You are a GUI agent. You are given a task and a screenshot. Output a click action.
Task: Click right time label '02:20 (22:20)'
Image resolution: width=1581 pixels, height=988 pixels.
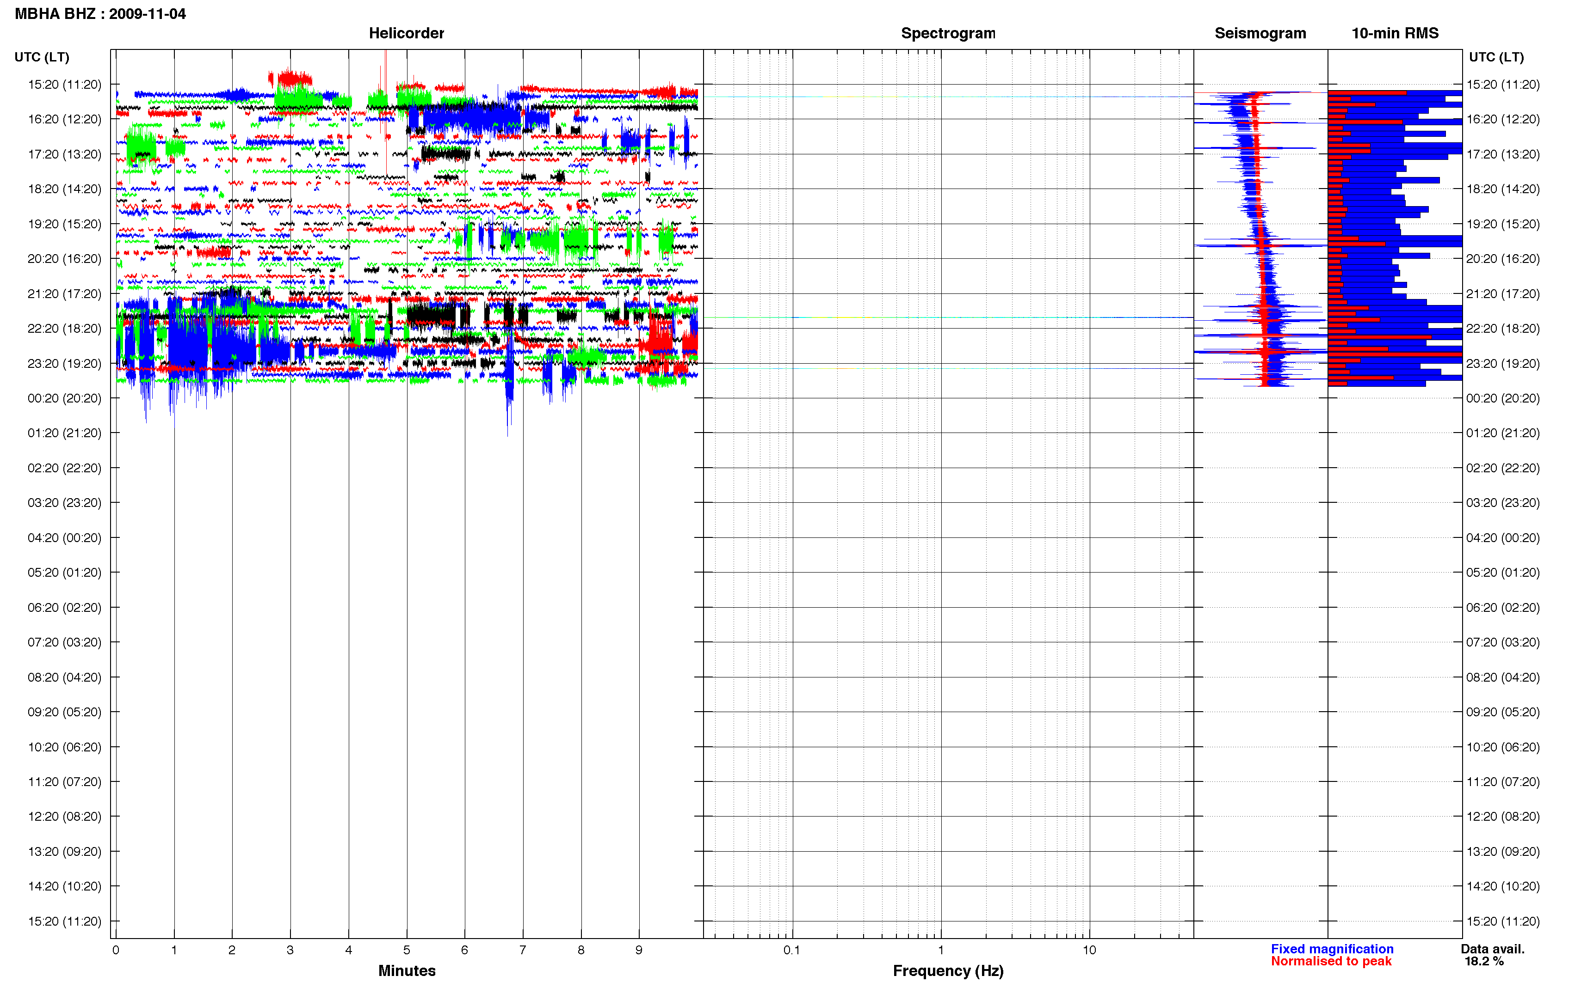(1502, 468)
